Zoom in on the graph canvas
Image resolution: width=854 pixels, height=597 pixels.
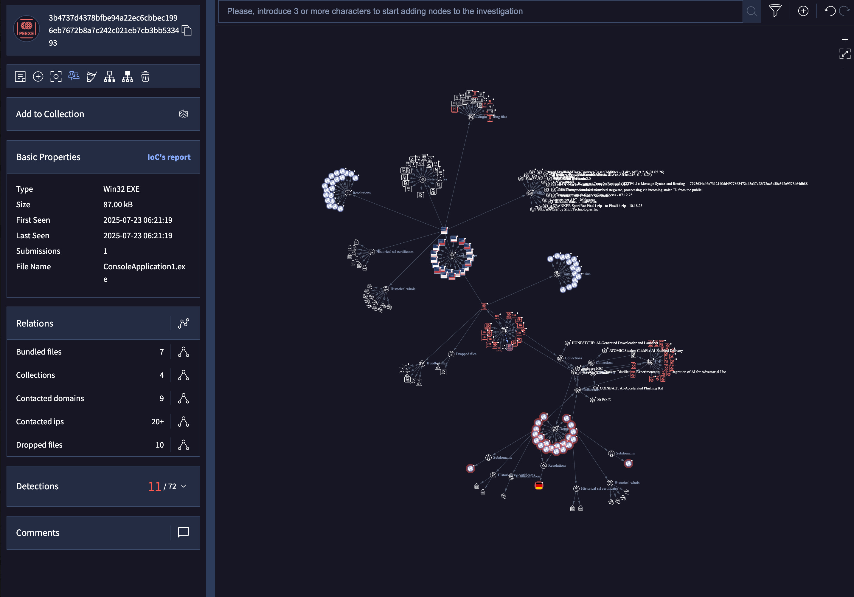845,39
